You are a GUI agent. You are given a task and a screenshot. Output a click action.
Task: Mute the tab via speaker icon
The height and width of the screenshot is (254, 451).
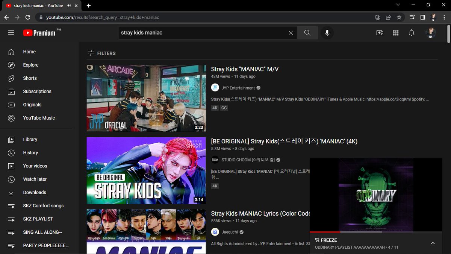69,6
